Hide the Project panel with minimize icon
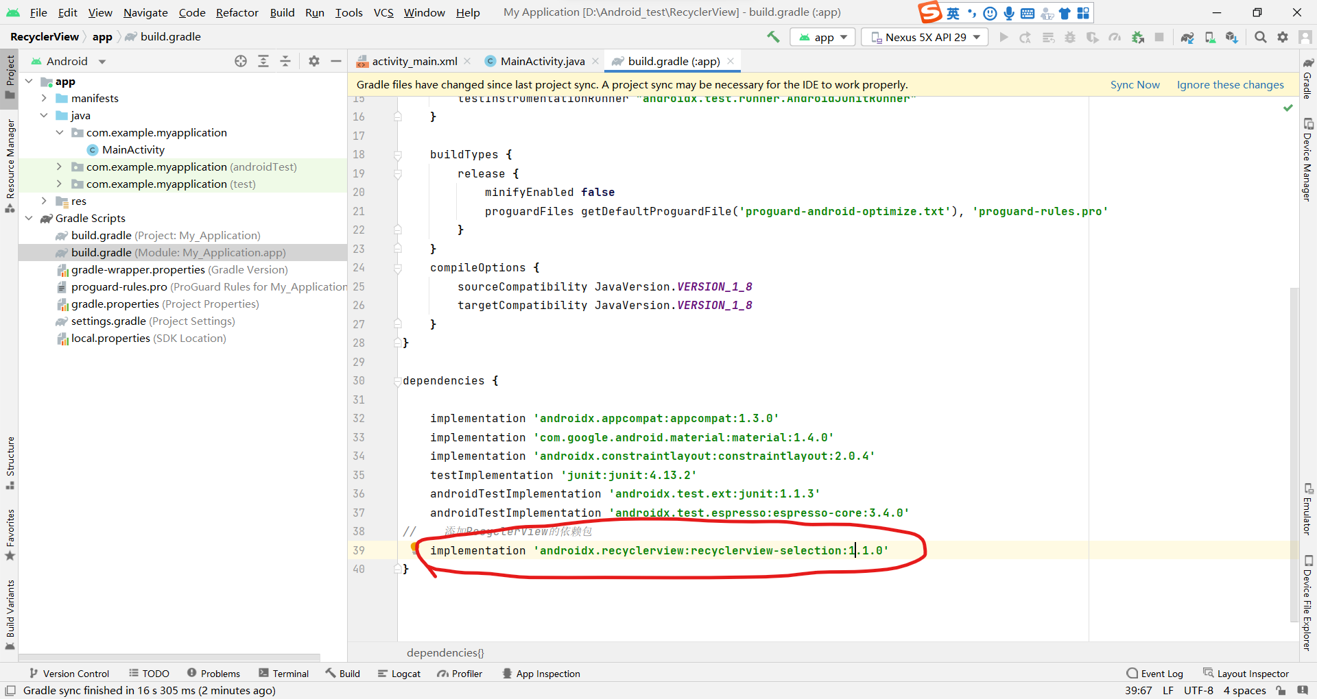Image resolution: width=1317 pixels, height=699 pixels. (x=336, y=61)
